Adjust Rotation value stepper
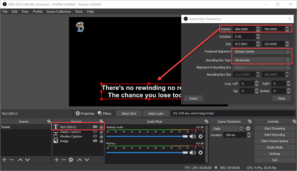Image resolution: width=297 pixels, height=171 pixels. (x=258, y=36)
